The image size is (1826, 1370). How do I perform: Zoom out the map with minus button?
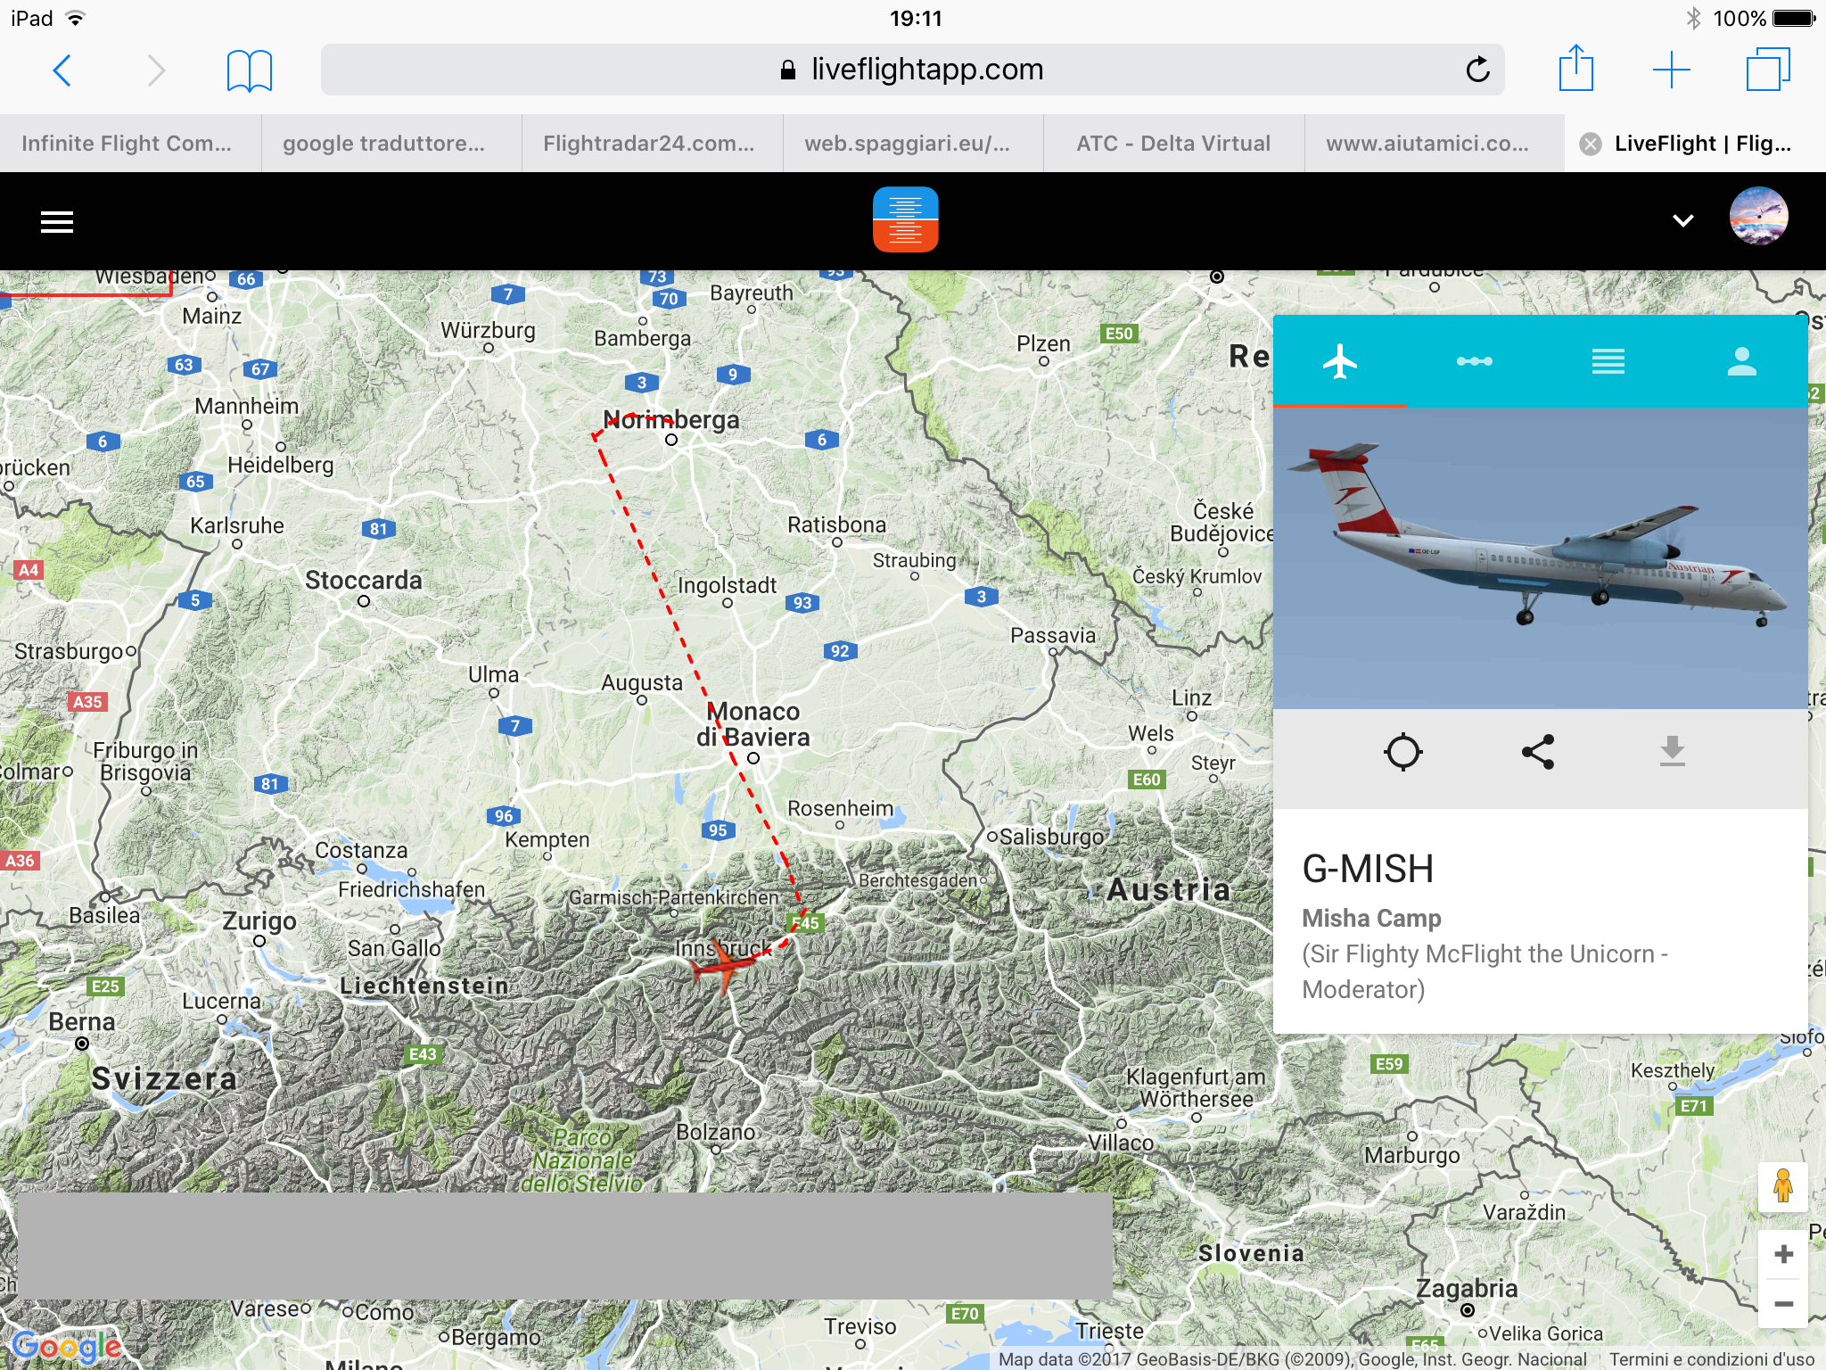(x=1783, y=1304)
